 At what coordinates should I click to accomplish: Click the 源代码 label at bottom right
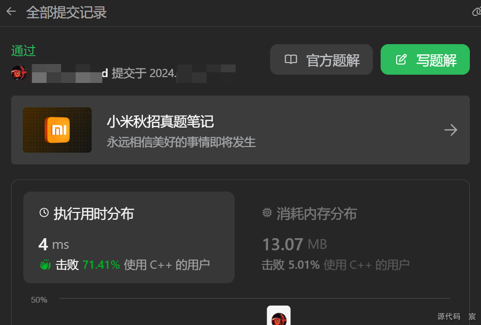coord(449,316)
